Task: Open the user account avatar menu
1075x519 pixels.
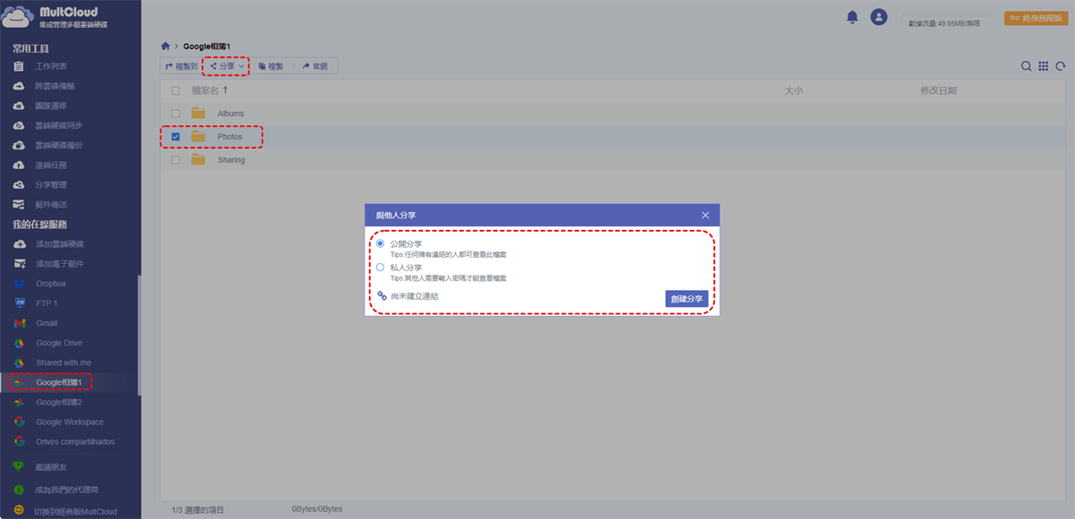Action: click(879, 17)
